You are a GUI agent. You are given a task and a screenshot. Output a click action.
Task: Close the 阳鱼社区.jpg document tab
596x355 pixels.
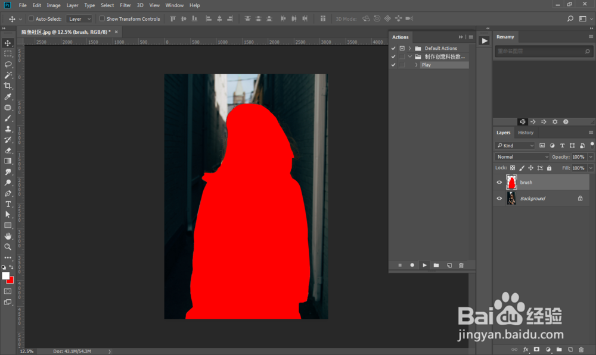pyautogui.click(x=116, y=32)
